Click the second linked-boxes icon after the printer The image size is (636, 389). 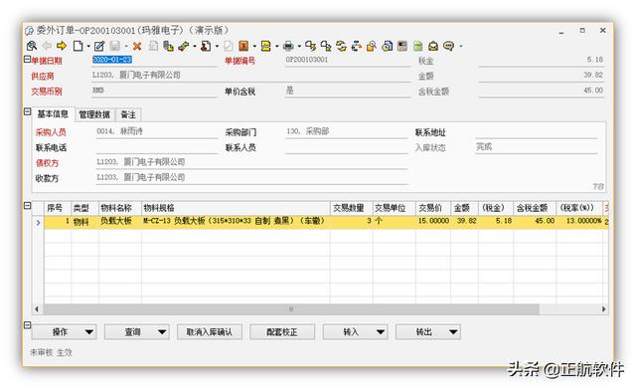(326, 46)
